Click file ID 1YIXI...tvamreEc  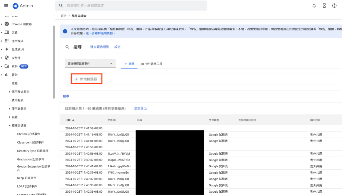(118, 173)
